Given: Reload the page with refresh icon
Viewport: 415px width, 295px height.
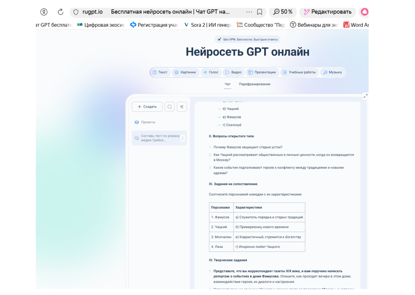Looking at the screenshot, I should point(61,12).
